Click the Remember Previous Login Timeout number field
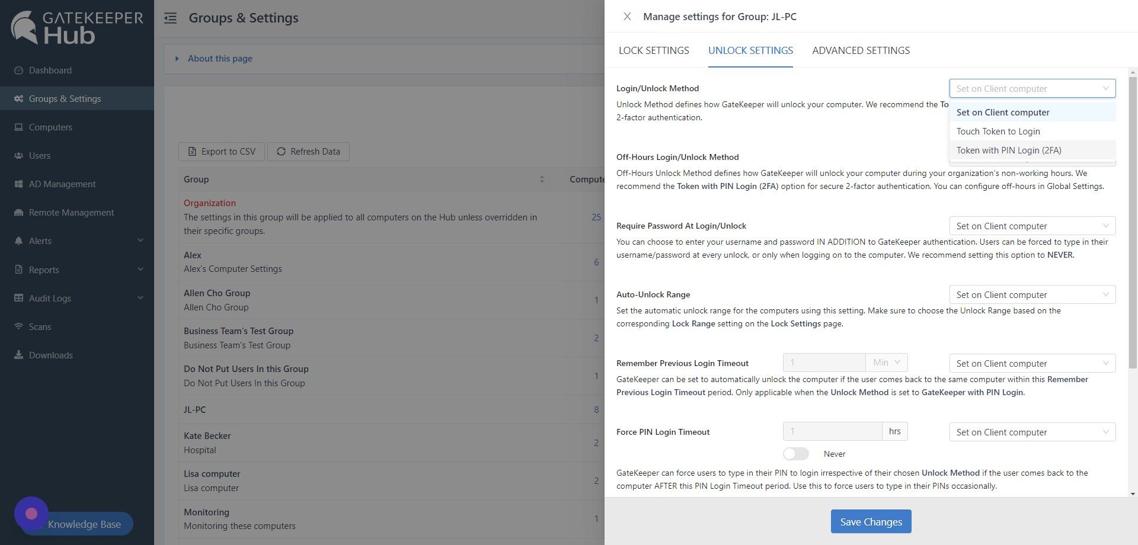This screenshot has width=1138, height=545. (x=824, y=363)
